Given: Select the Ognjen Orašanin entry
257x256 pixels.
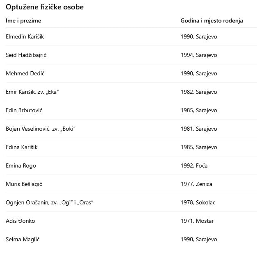Looking at the screenshot, I should click(50, 202).
